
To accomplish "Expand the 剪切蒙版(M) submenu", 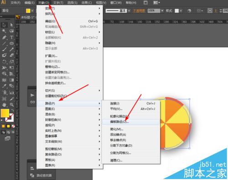I will tap(70, 149).
